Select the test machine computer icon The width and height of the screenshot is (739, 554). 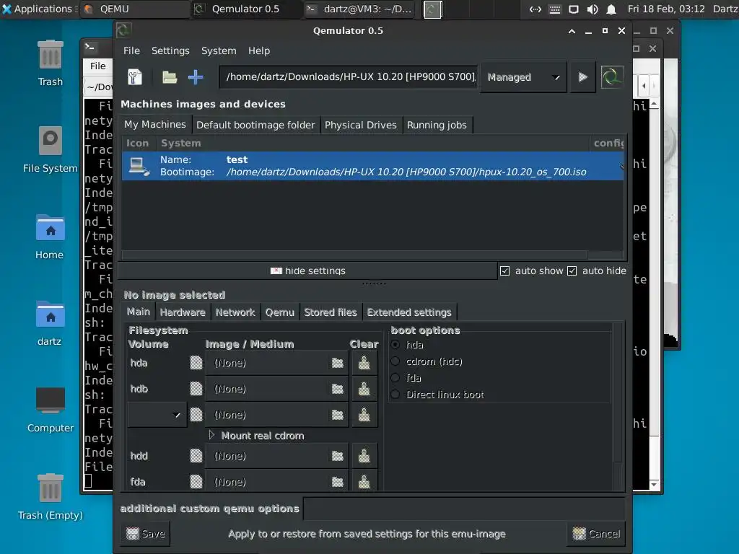[x=139, y=166]
